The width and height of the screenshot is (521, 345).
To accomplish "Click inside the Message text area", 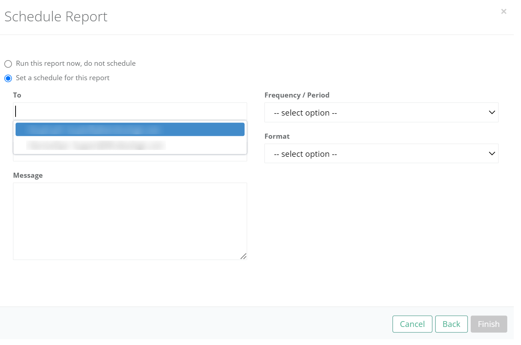I will click(130, 220).
